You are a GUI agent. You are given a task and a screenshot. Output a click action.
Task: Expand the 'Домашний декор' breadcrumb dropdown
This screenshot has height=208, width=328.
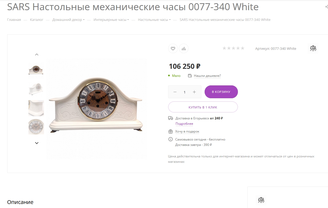(84, 20)
